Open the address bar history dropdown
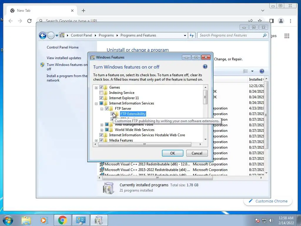Screen dimensions: 301x226 pos(185,35)
